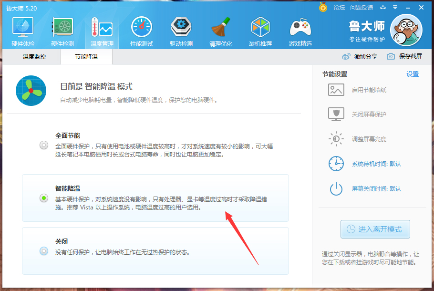Click the 关闭 option heading
The width and height of the screenshot is (434, 291).
pos(62,241)
